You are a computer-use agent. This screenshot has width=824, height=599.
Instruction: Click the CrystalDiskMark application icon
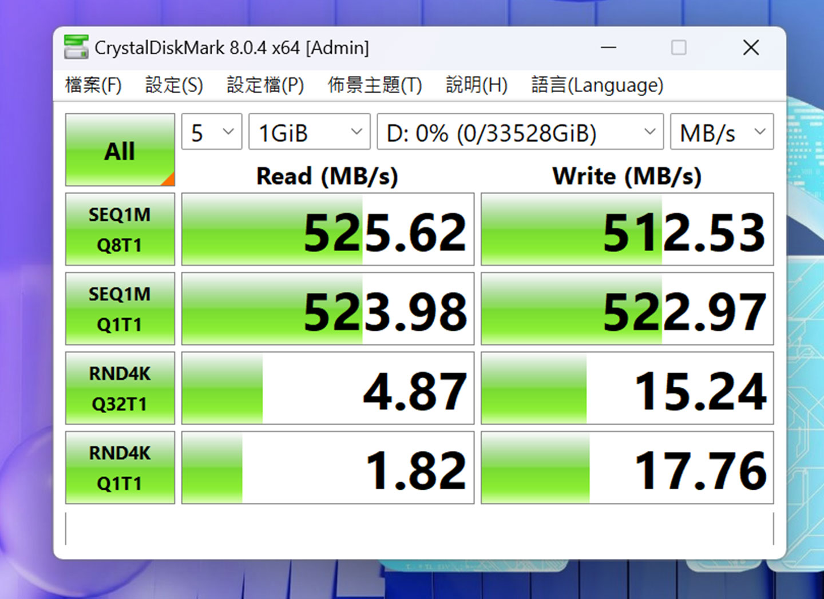pyautogui.click(x=77, y=47)
